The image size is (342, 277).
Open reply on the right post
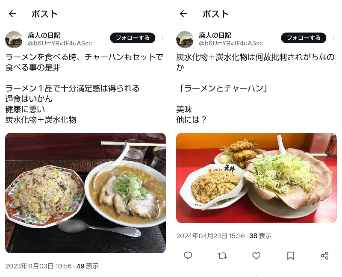pos(188,255)
